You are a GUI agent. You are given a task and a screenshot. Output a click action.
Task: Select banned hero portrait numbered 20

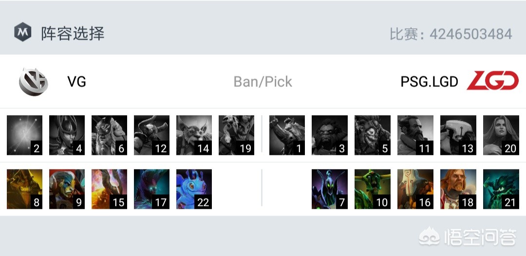click(501, 135)
